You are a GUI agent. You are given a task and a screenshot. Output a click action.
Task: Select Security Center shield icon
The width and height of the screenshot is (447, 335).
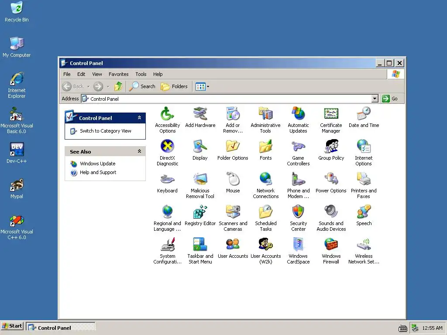pyautogui.click(x=298, y=212)
